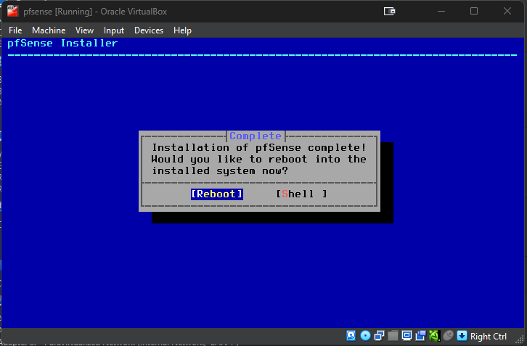Click the hard disk activity status icon

click(351, 336)
